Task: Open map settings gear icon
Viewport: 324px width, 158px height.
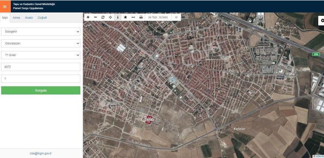Action: [x=321, y=20]
